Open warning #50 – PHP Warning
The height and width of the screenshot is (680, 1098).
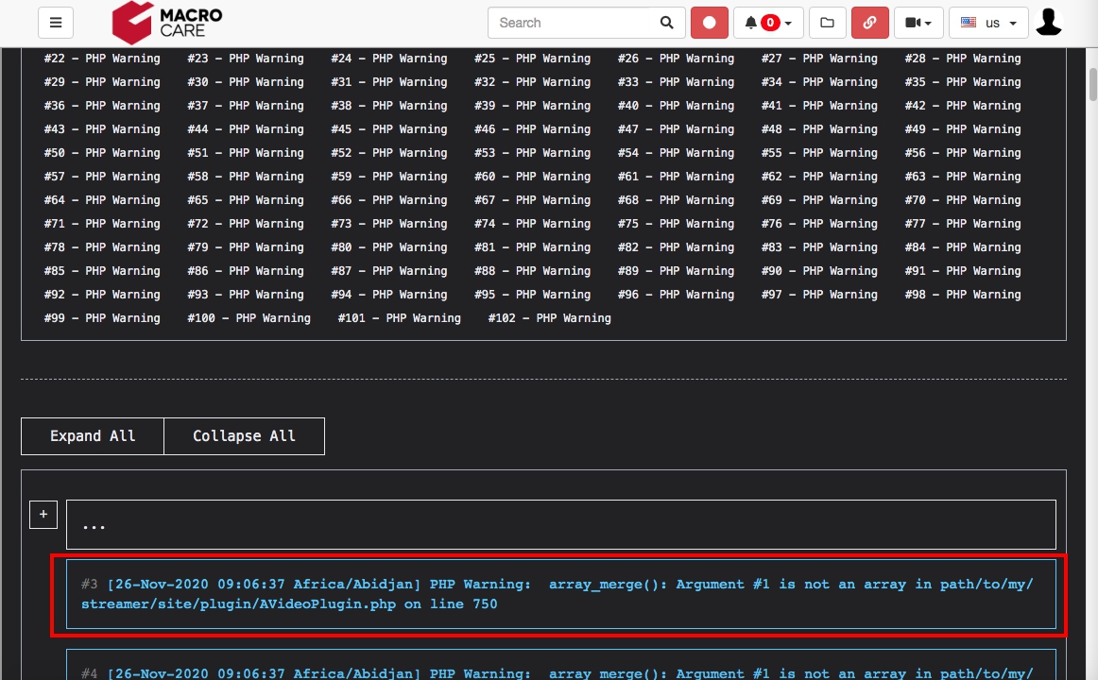pos(101,152)
